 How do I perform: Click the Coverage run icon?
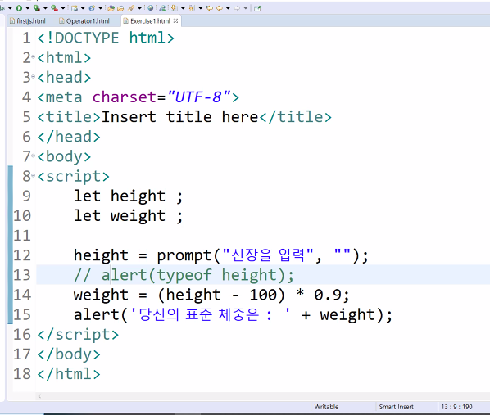[37, 8]
